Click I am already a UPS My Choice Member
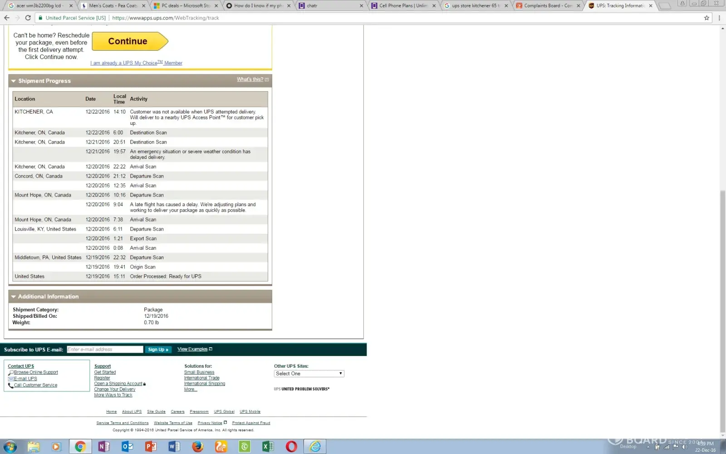The width and height of the screenshot is (726, 454). (136, 63)
